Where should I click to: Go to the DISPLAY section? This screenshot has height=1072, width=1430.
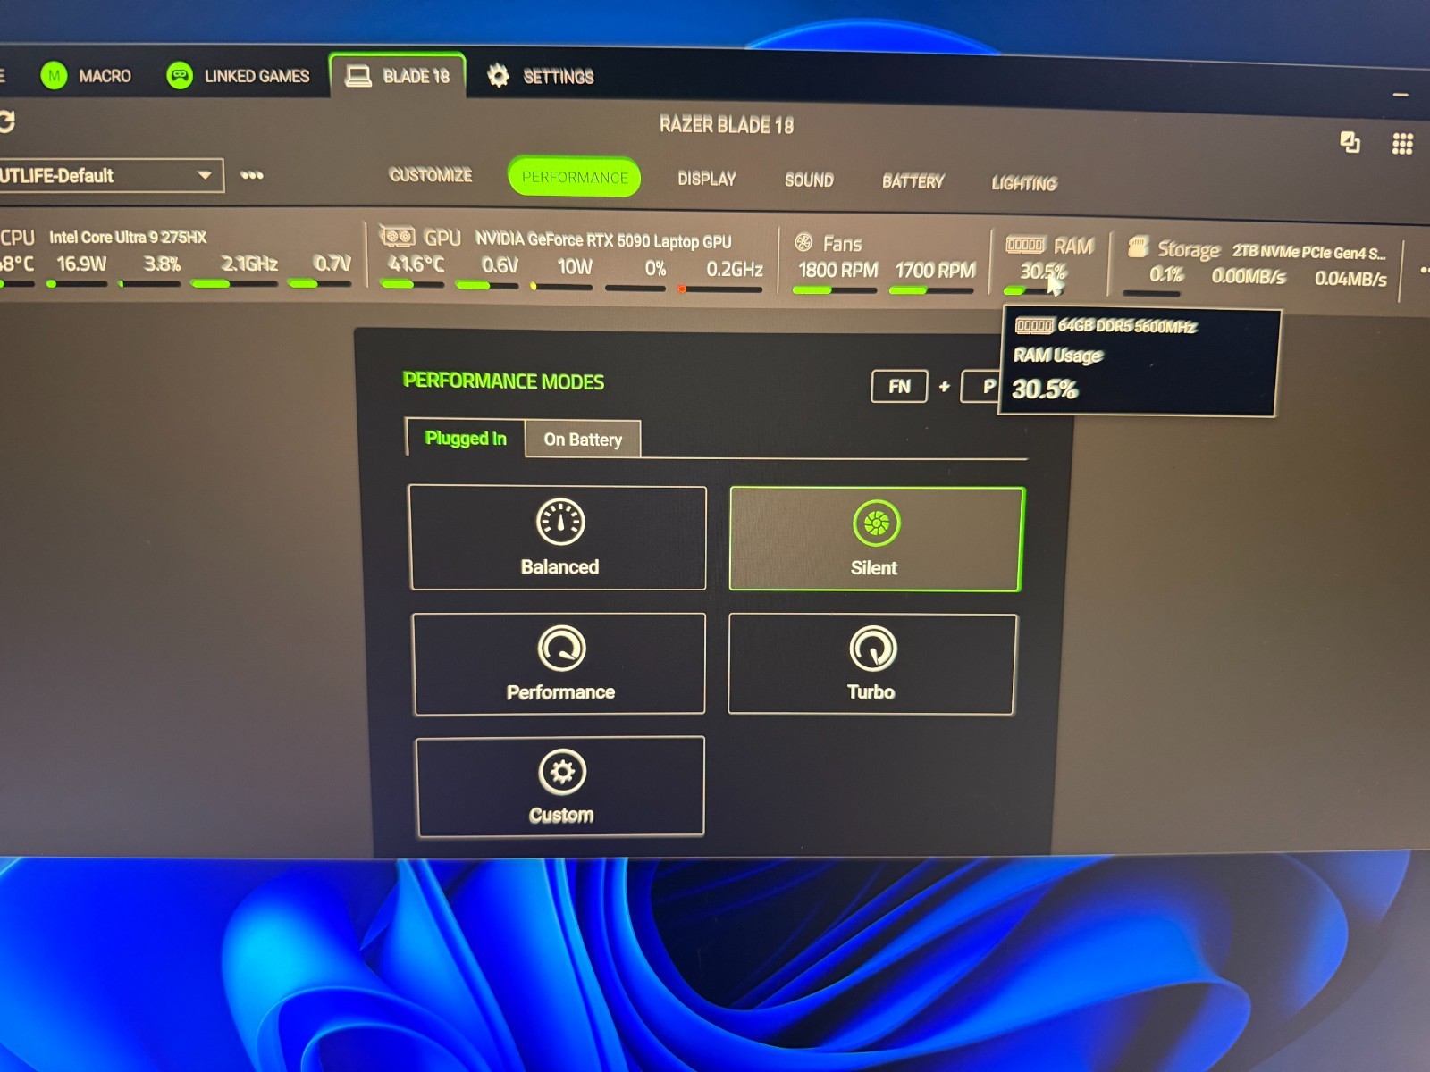(706, 179)
